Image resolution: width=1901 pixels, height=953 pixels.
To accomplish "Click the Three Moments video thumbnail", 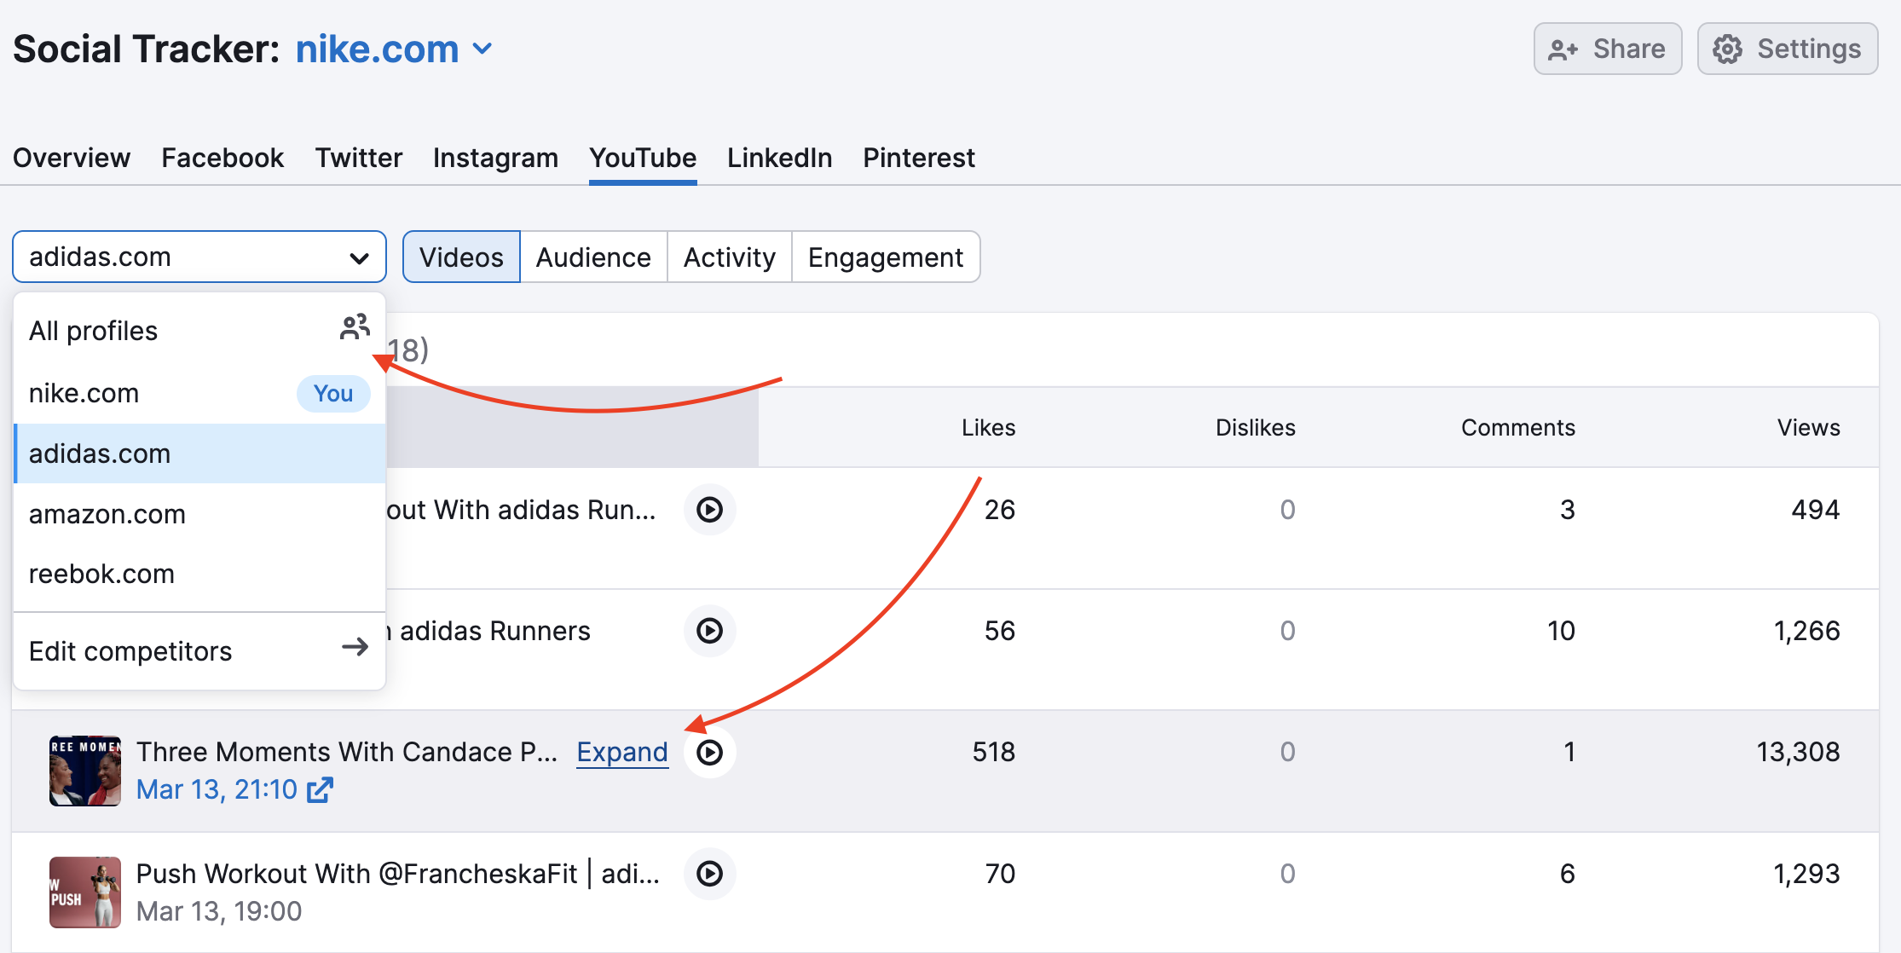I will 85,771.
